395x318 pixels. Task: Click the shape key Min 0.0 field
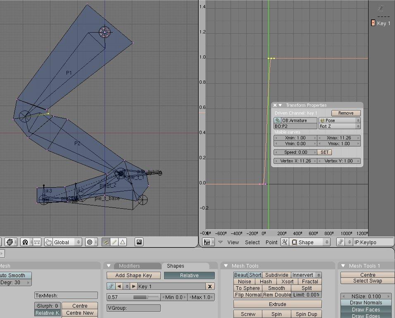pyautogui.click(x=174, y=297)
